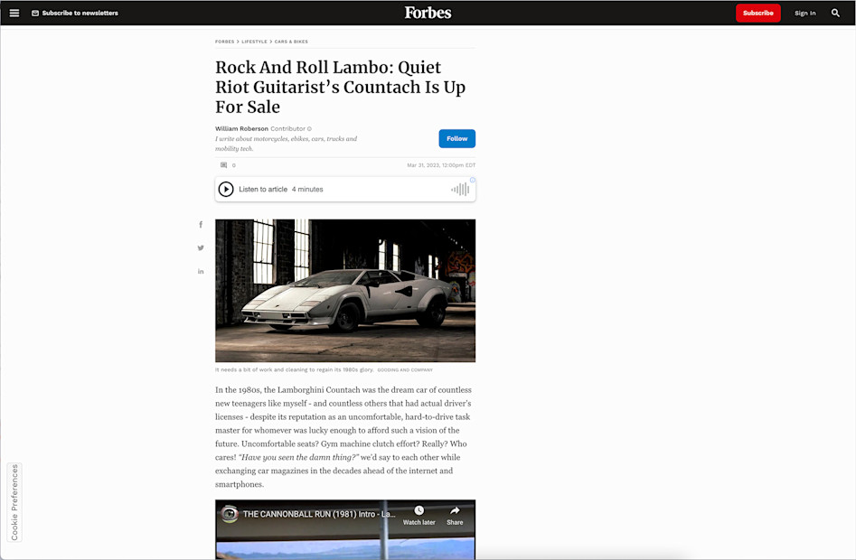Play the Listen to article audio
This screenshot has height=560, width=856.
point(226,189)
